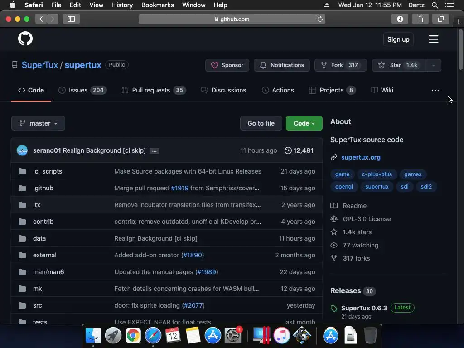Image resolution: width=464 pixels, height=348 pixels.
Task: Toggle the Safari sidebar button
Action: (x=71, y=19)
